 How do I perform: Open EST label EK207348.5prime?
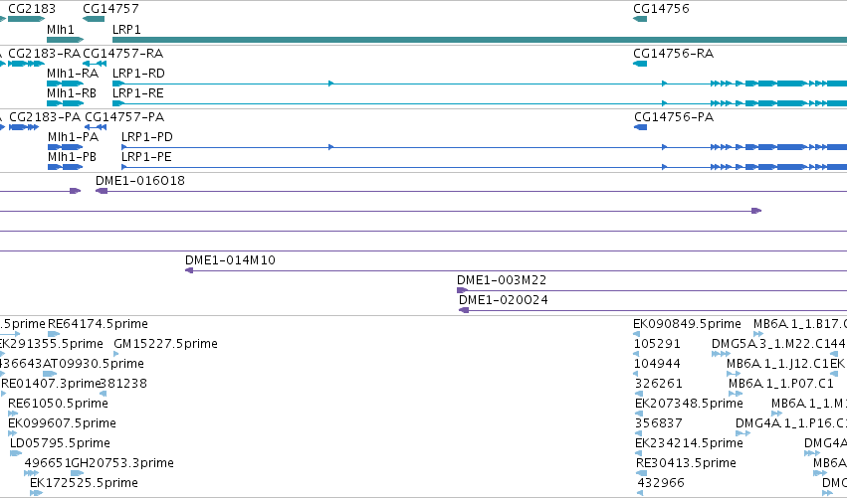click(x=689, y=404)
